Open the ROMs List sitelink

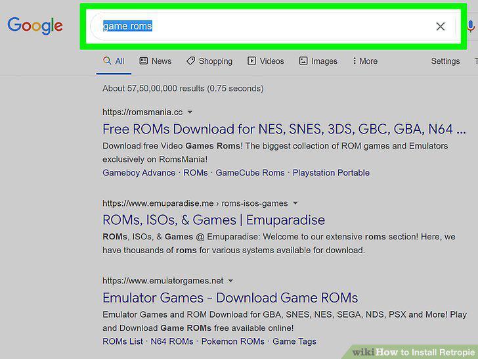(x=123, y=341)
